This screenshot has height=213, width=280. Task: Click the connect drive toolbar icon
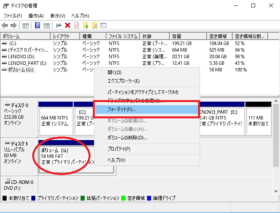(x=58, y=26)
